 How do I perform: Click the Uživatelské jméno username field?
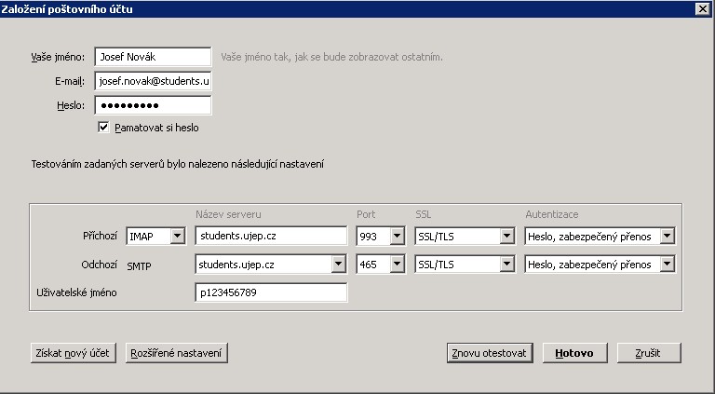click(x=271, y=293)
